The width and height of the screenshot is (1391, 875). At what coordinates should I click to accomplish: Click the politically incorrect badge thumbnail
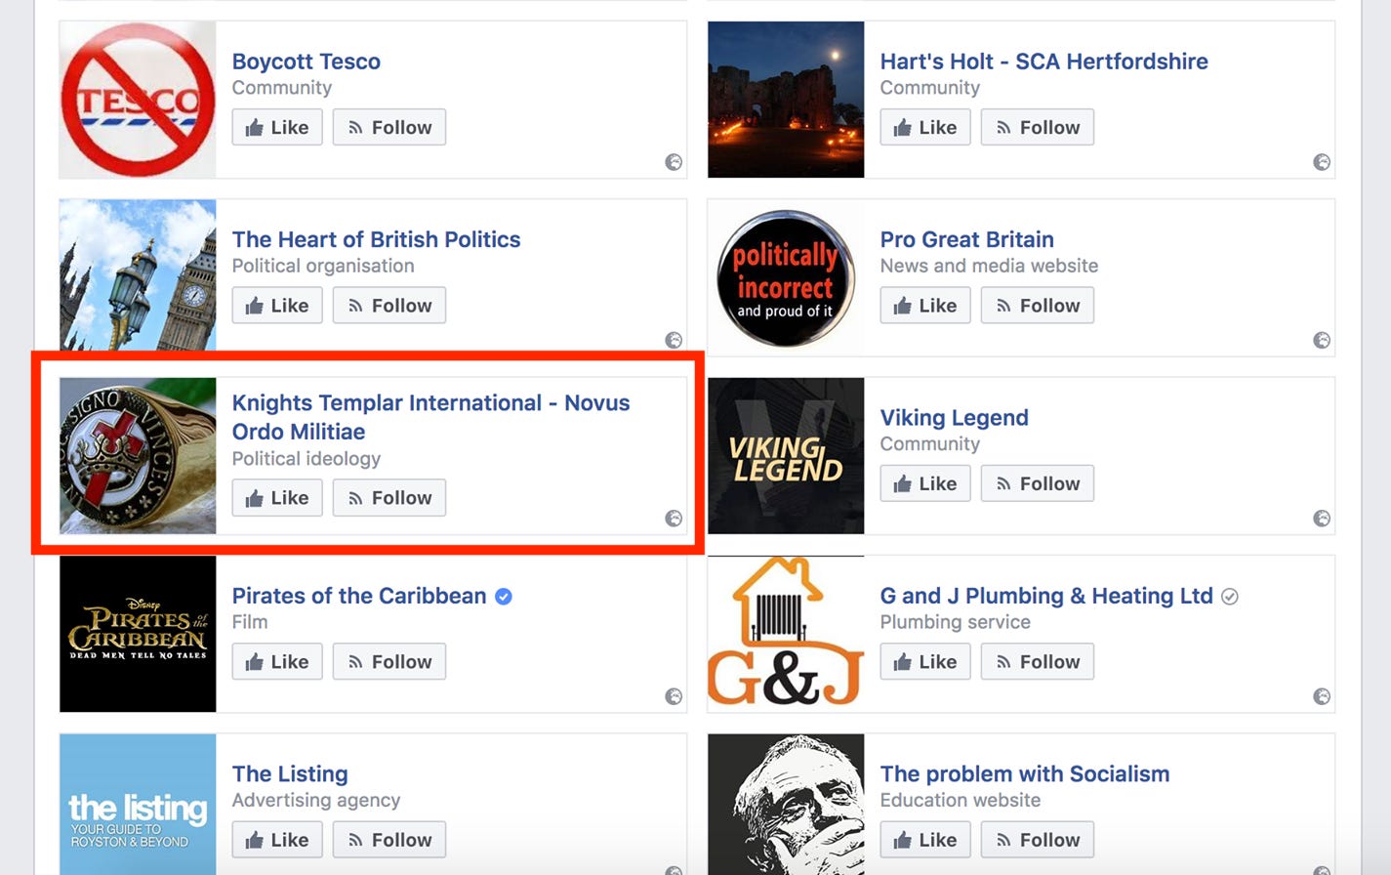786,278
